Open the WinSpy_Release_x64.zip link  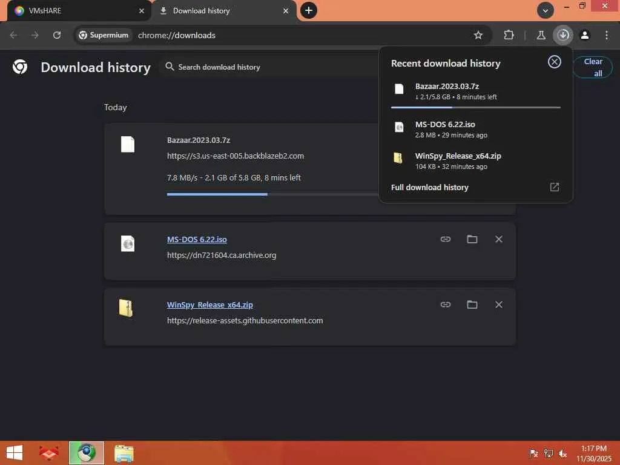pyautogui.click(x=210, y=305)
